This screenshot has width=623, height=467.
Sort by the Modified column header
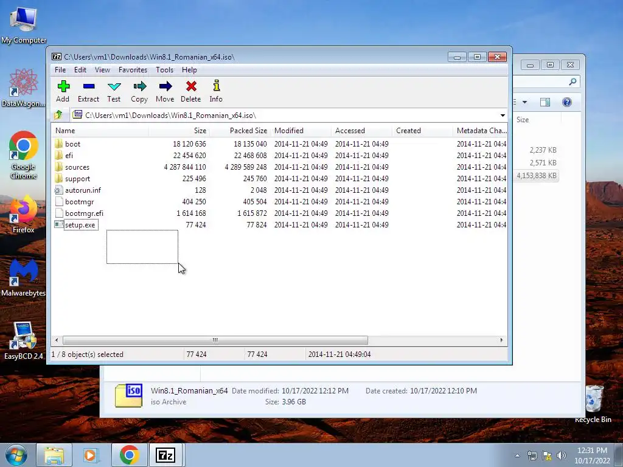click(x=301, y=131)
